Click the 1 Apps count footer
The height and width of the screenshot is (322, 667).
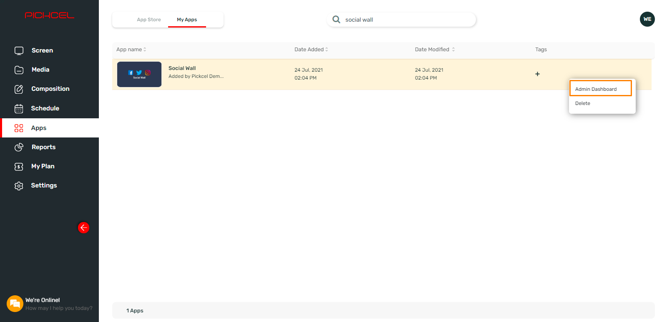click(135, 310)
